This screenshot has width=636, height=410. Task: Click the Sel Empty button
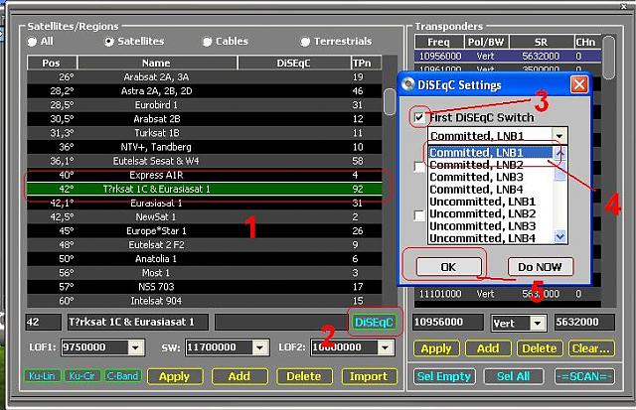click(444, 376)
